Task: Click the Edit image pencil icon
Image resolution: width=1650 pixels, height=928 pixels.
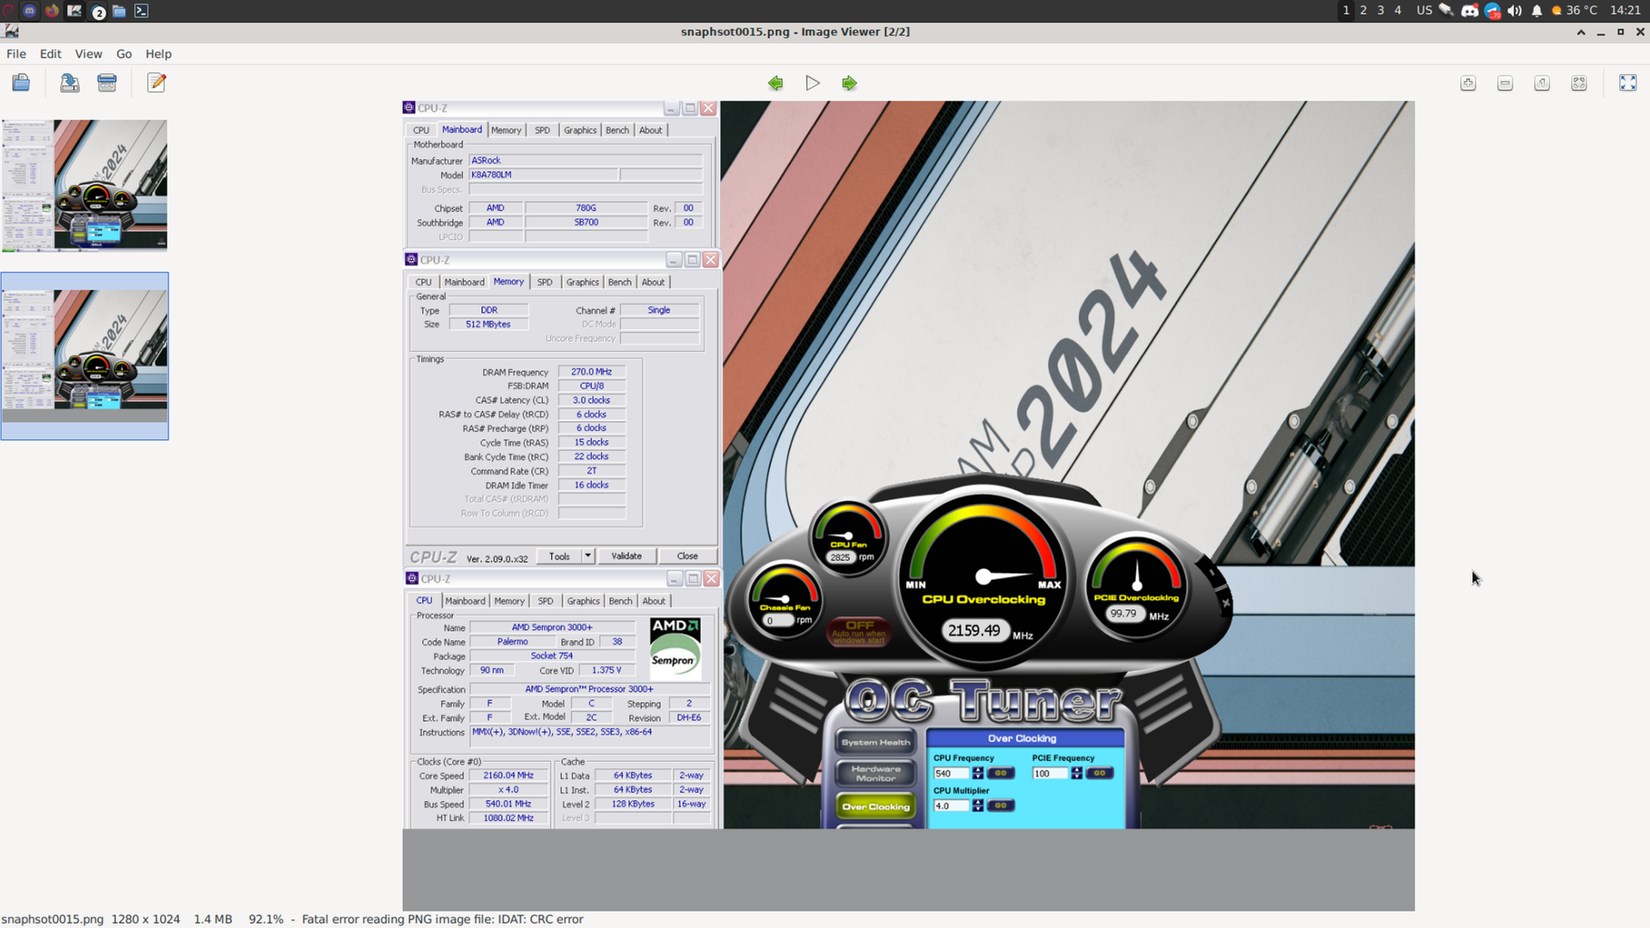Action: click(x=156, y=83)
